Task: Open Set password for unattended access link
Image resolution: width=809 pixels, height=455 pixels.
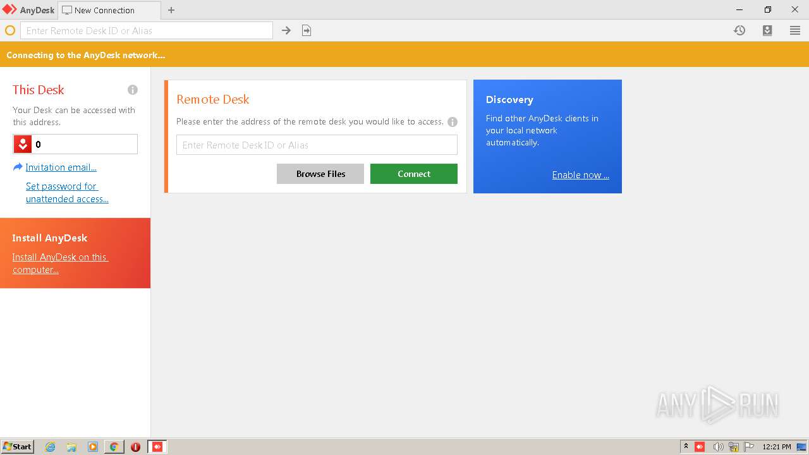Action: 67,193
